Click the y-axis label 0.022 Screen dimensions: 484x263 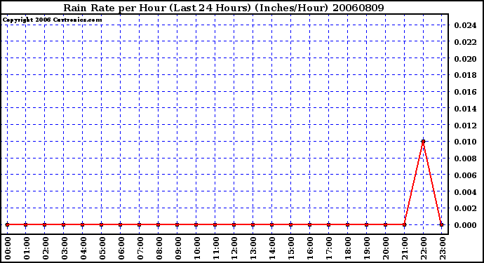(x=465, y=42)
